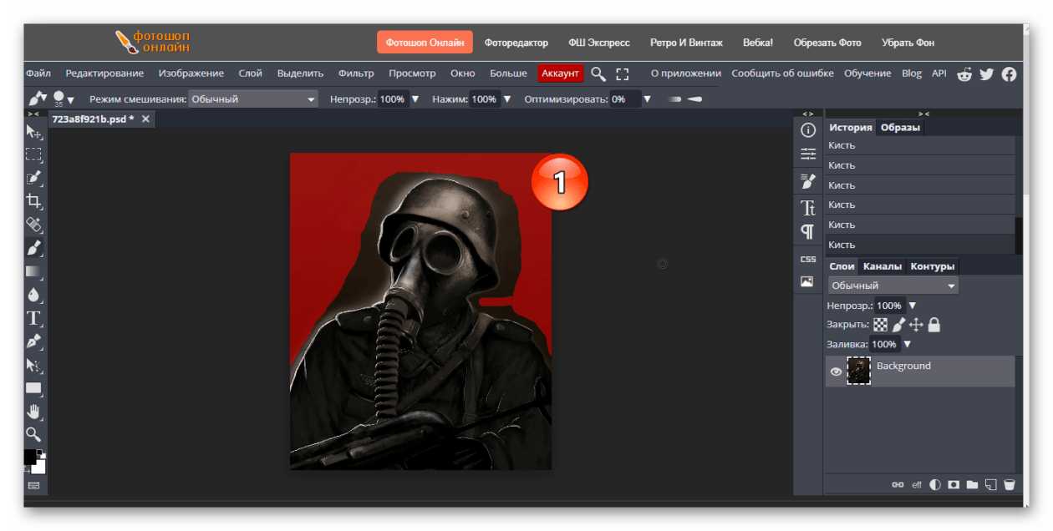Toggle lock pixels brush icon
Screen dimensions: 1053x531
coord(899,325)
